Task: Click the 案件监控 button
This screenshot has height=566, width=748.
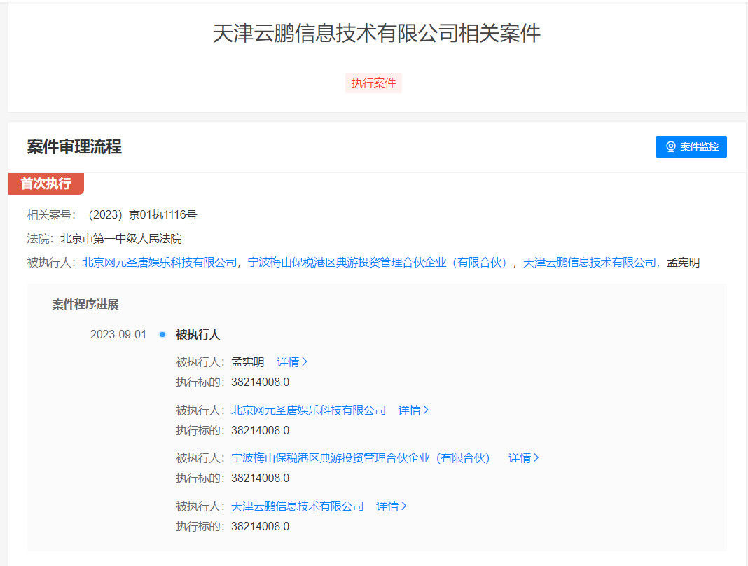Action: coord(691,146)
